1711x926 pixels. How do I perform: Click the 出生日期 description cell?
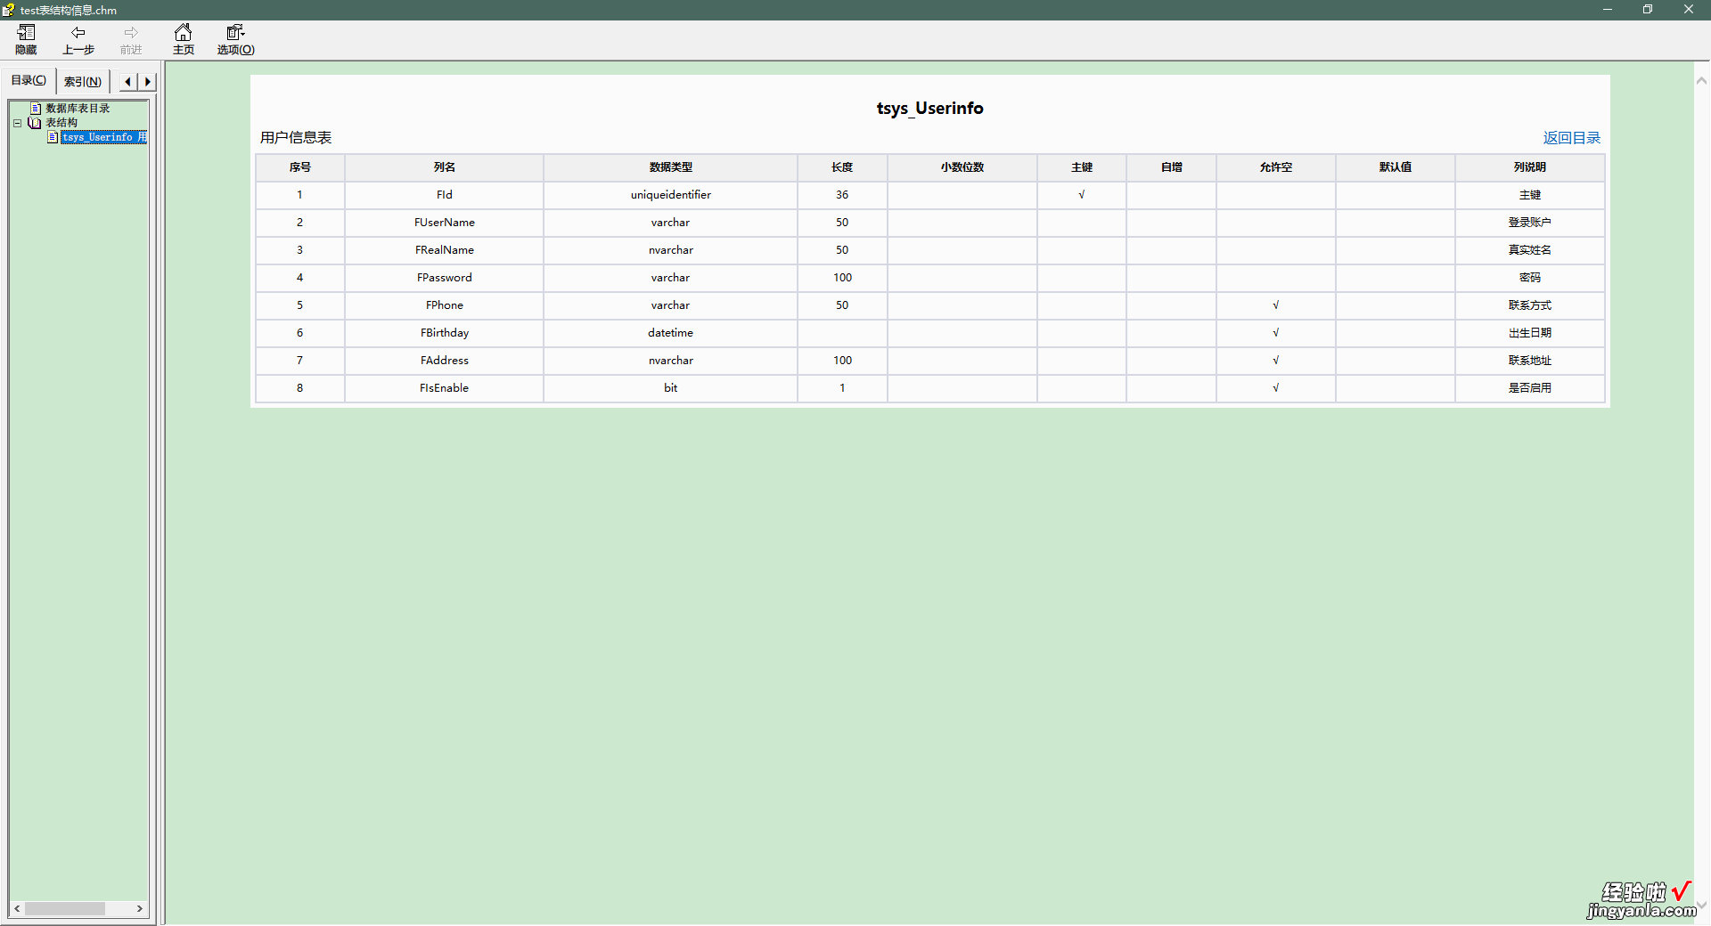1530,333
